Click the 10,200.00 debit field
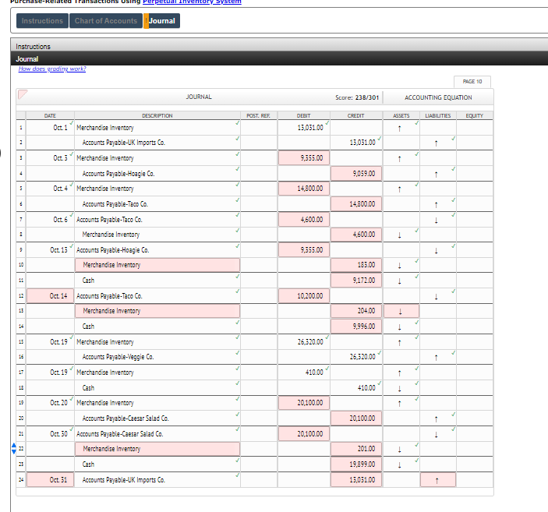Image resolution: width=548 pixels, height=512 pixels. (x=304, y=295)
